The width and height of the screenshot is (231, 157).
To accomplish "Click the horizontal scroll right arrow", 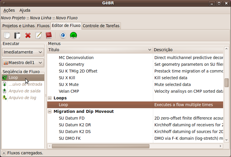I will pyautogui.click(x=221, y=146).
